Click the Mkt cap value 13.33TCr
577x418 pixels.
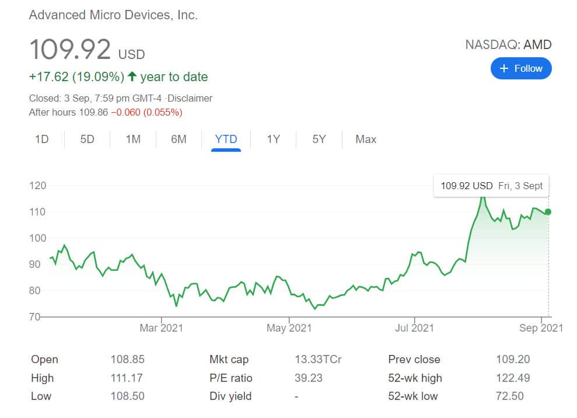(318, 359)
